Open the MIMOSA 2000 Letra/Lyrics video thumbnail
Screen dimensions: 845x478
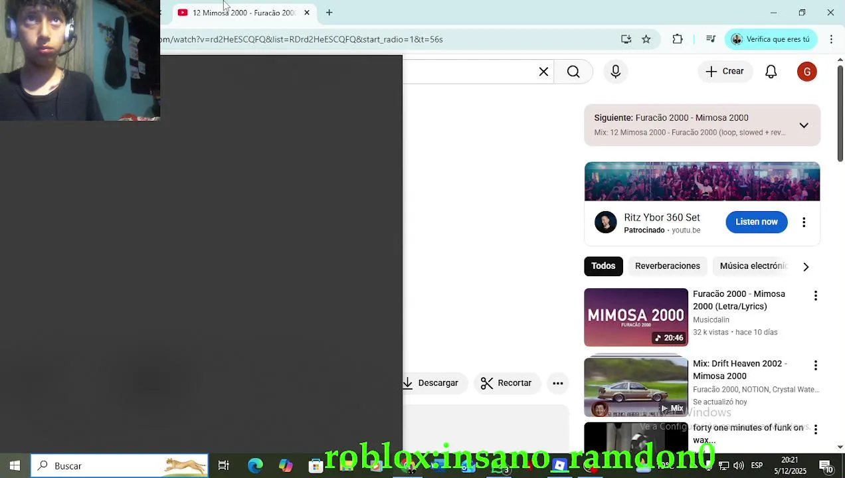pos(636,317)
